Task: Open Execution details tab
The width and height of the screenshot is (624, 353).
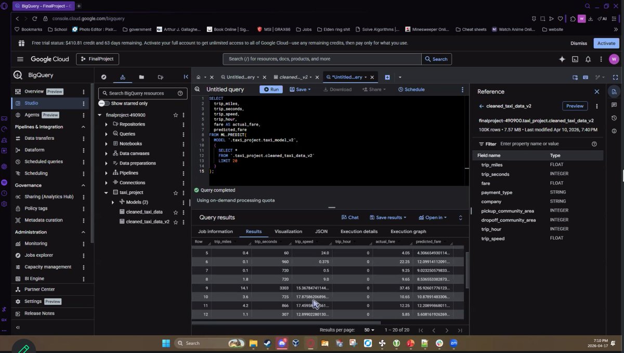Action: tap(359, 231)
